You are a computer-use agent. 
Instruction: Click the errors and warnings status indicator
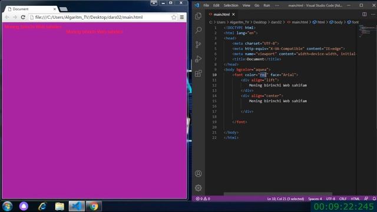pos(203,199)
